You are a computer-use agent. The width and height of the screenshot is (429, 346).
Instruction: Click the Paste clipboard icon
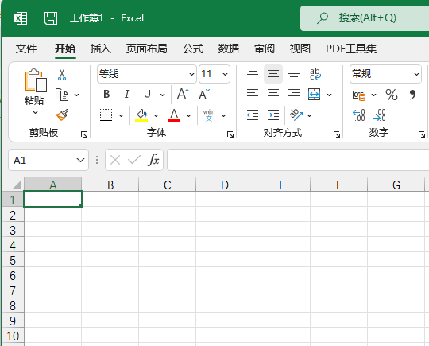(36, 80)
